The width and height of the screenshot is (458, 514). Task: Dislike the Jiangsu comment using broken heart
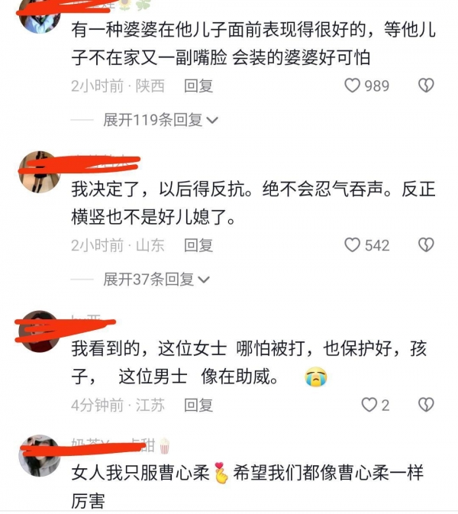tap(426, 405)
